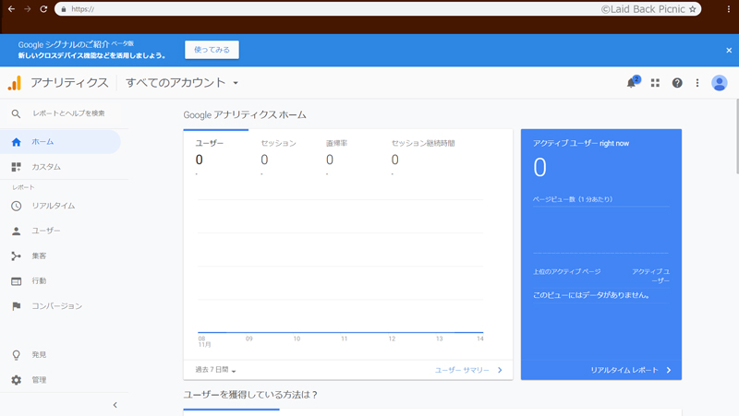Image resolution: width=739 pixels, height=416 pixels.
Task: Click the アクティブ ユーザー right now label
Action: point(581,143)
